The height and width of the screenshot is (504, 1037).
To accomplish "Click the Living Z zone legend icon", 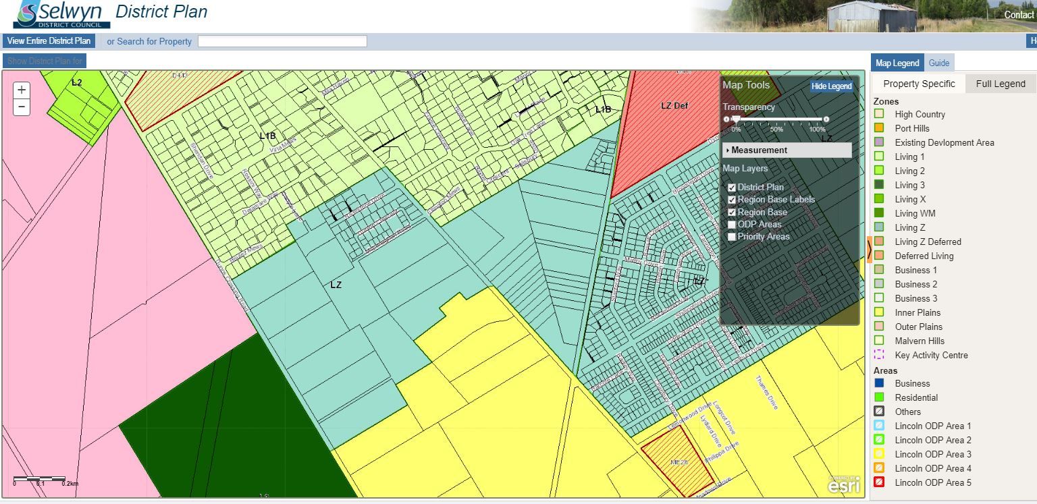I will (879, 227).
